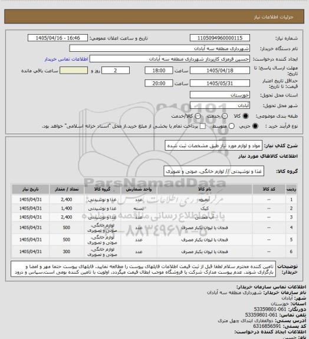Click the delivery province field خوزستان
The height and width of the screenshot is (339, 309).
220,95
